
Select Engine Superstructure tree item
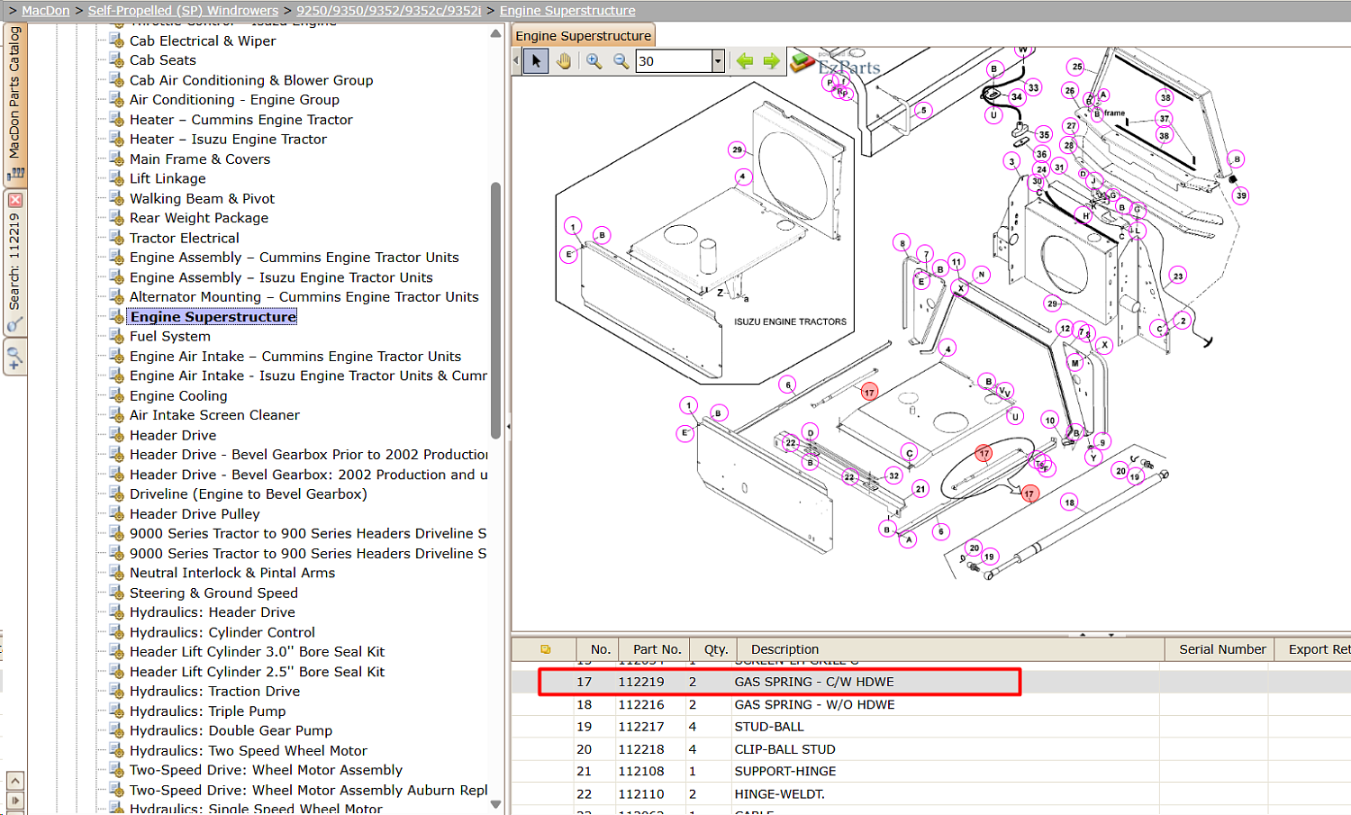[x=213, y=317]
